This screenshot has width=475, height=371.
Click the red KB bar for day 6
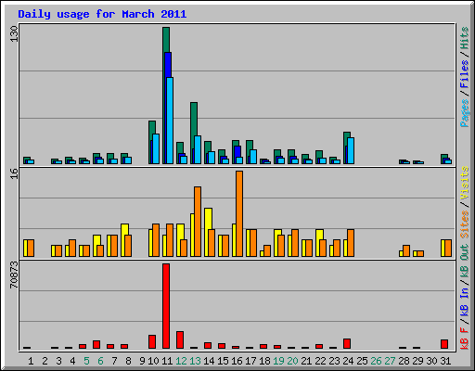pyautogui.click(x=96, y=345)
